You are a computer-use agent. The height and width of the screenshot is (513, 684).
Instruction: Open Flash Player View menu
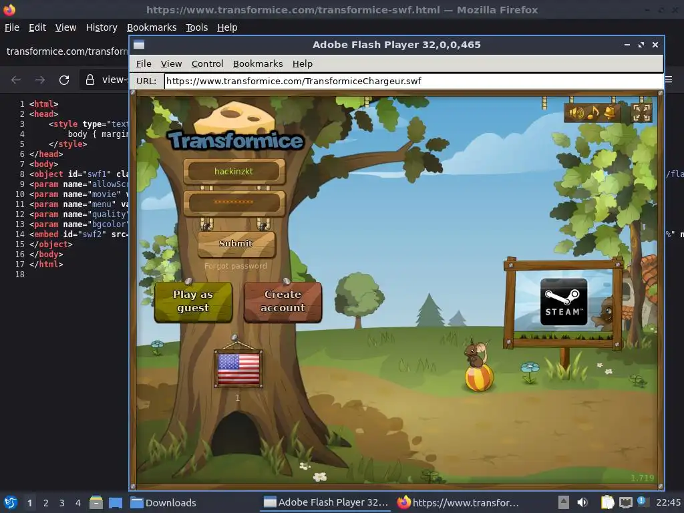click(171, 63)
